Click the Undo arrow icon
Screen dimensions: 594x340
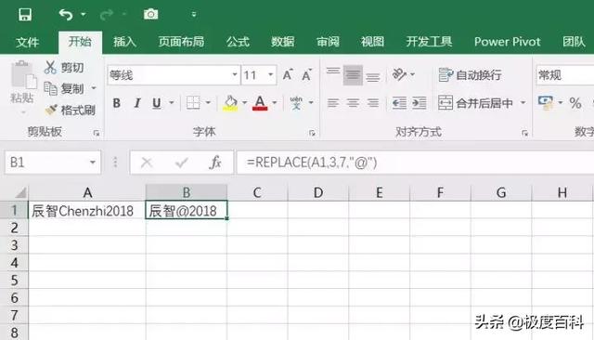66,15
